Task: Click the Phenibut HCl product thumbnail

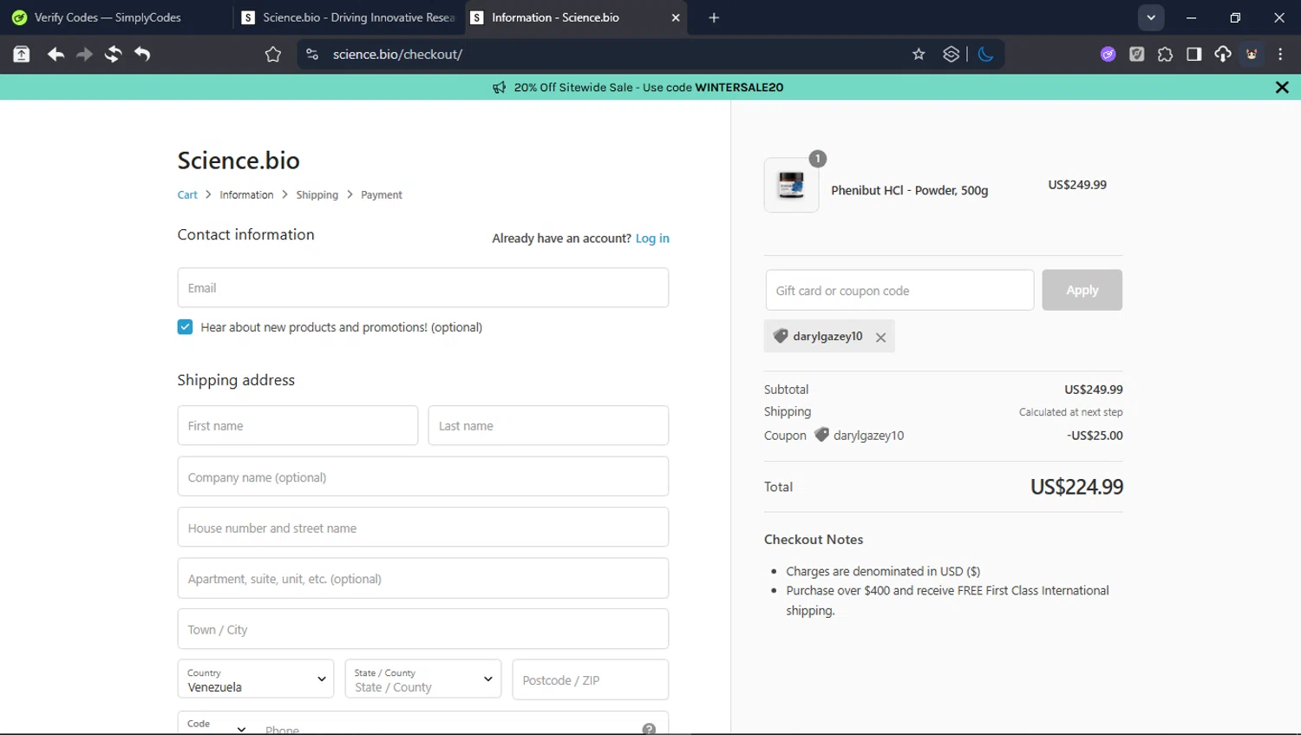Action: click(x=791, y=185)
